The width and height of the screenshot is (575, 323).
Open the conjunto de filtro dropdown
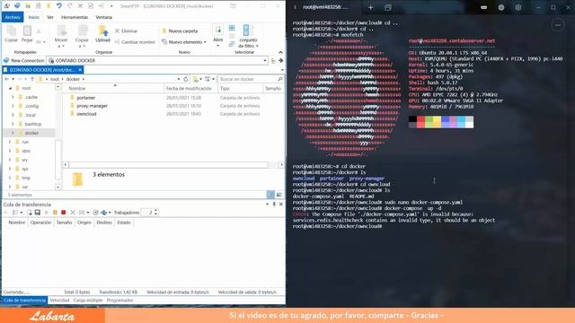257,46
